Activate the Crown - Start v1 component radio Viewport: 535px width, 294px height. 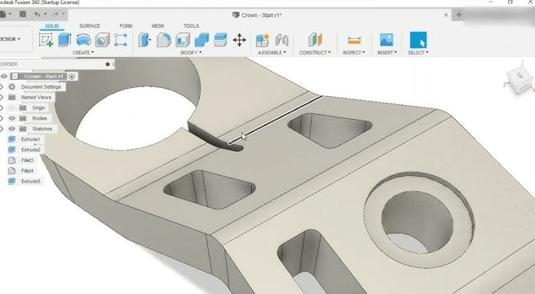[72, 77]
